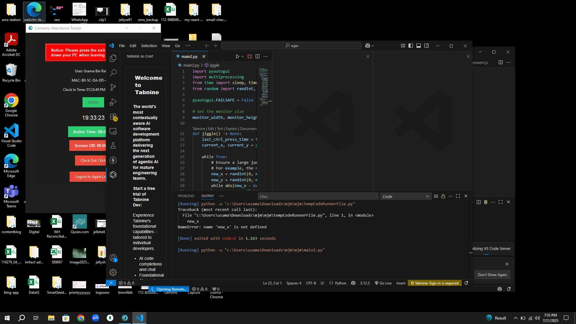The height and width of the screenshot is (324, 576).
Task: Select Python interpreter version 3.12.3
Action: [365, 283]
